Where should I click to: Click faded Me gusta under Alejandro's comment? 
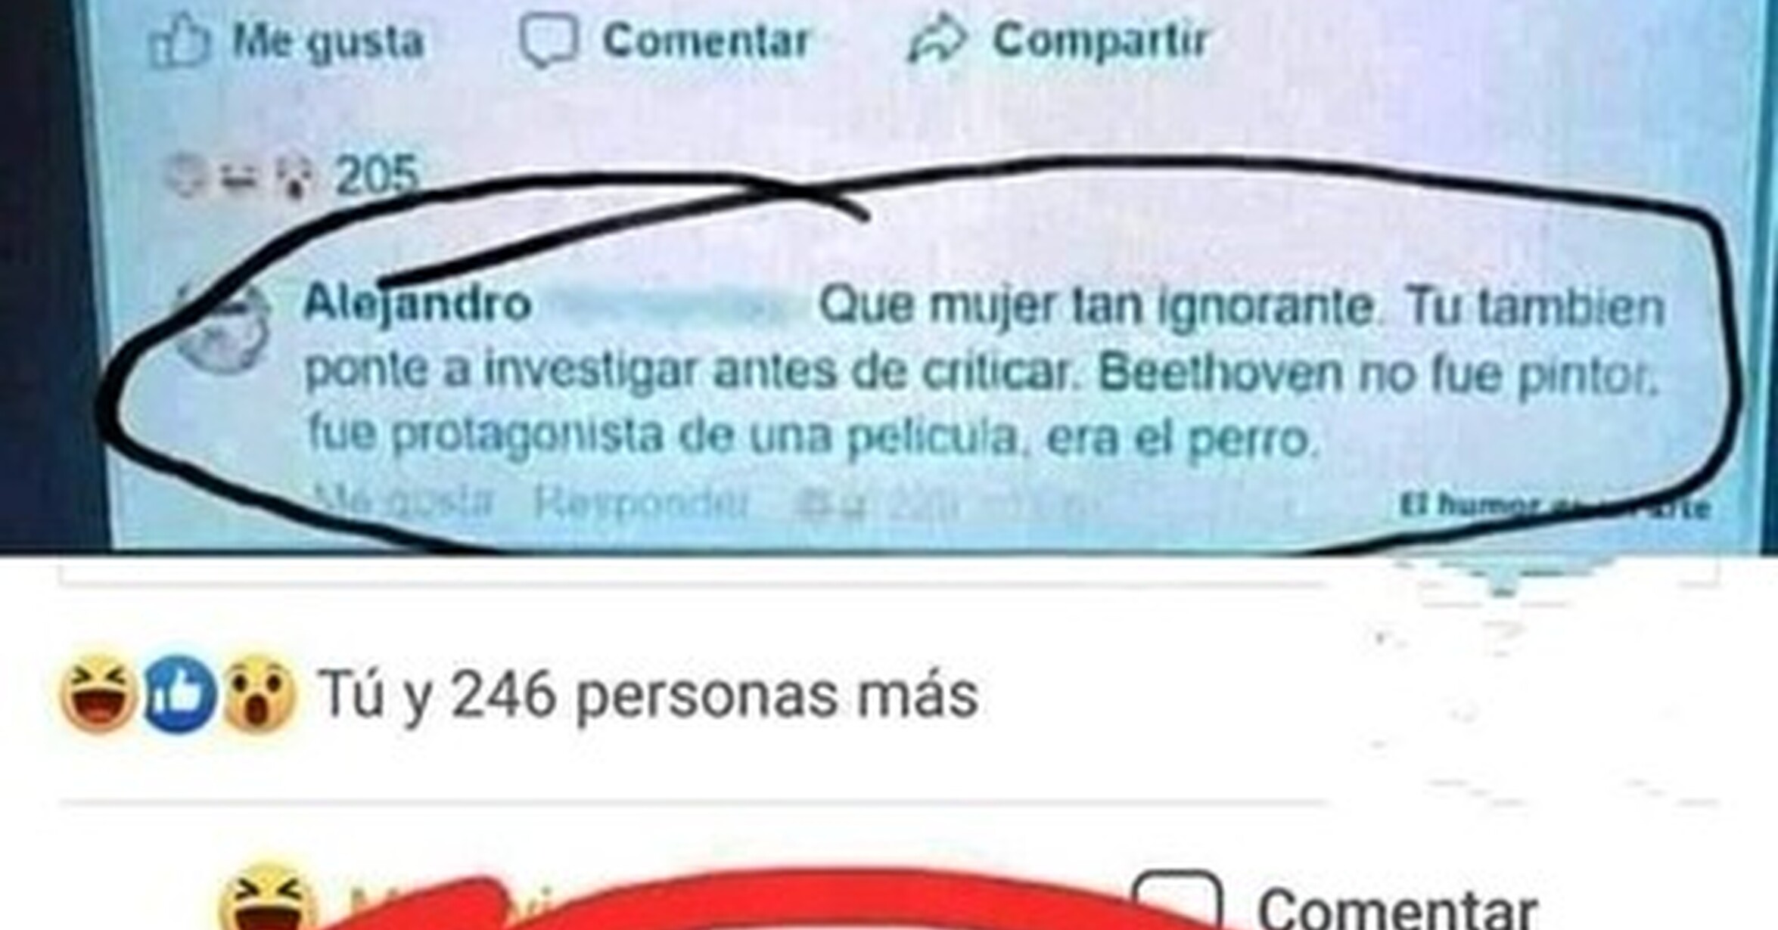(x=403, y=502)
